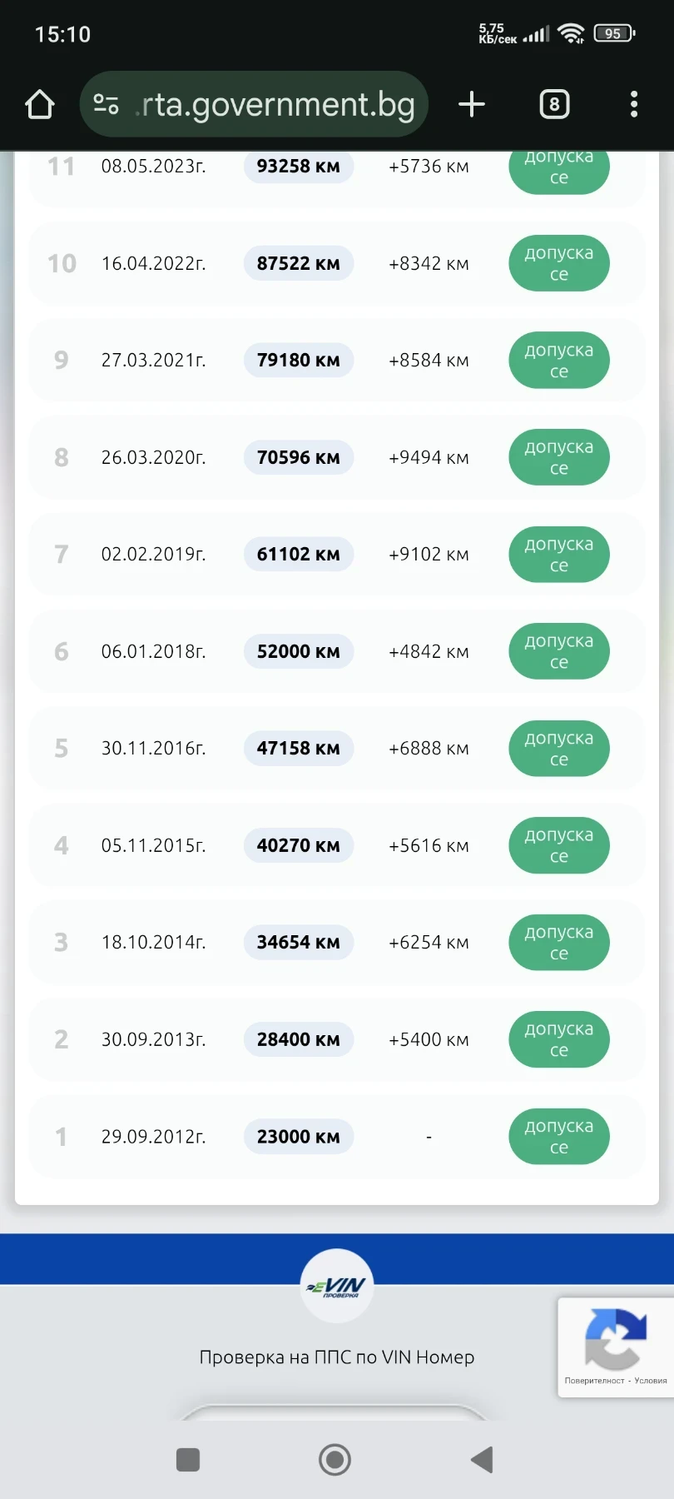Select the 79180 км mileage badge
This screenshot has height=1499, width=674.
click(x=298, y=361)
